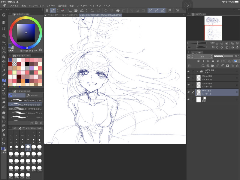This screenshot has height=180, width=240.
Task: Click the smartphone companion mode icon
Action: click(170, 11)
